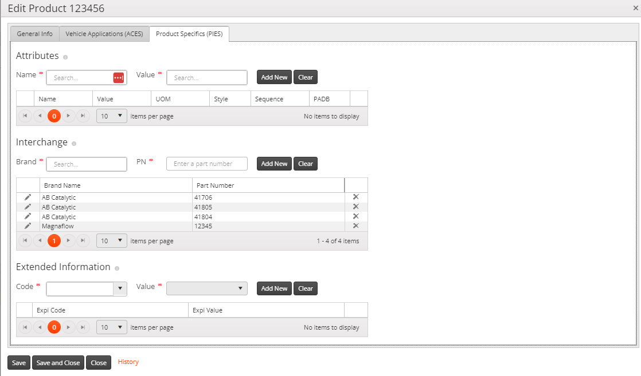
Task: Go to last page in Interchange pager
Action: 83,241
